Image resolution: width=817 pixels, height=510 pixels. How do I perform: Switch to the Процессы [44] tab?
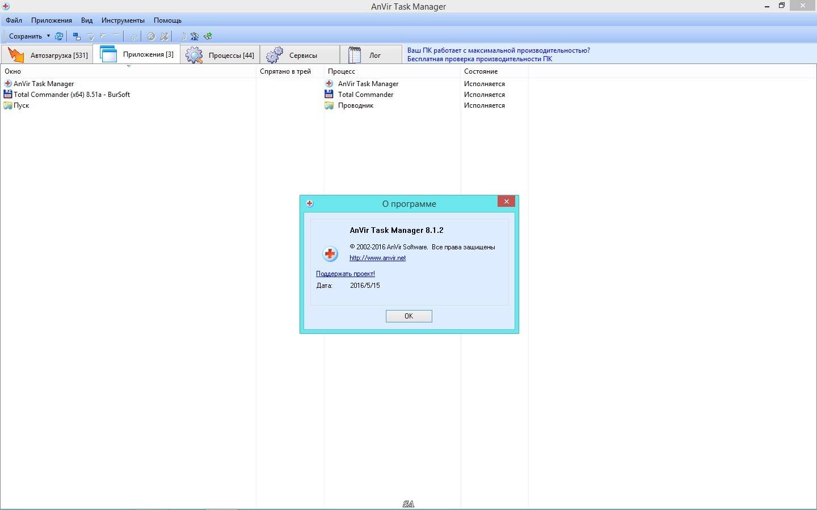220,55
